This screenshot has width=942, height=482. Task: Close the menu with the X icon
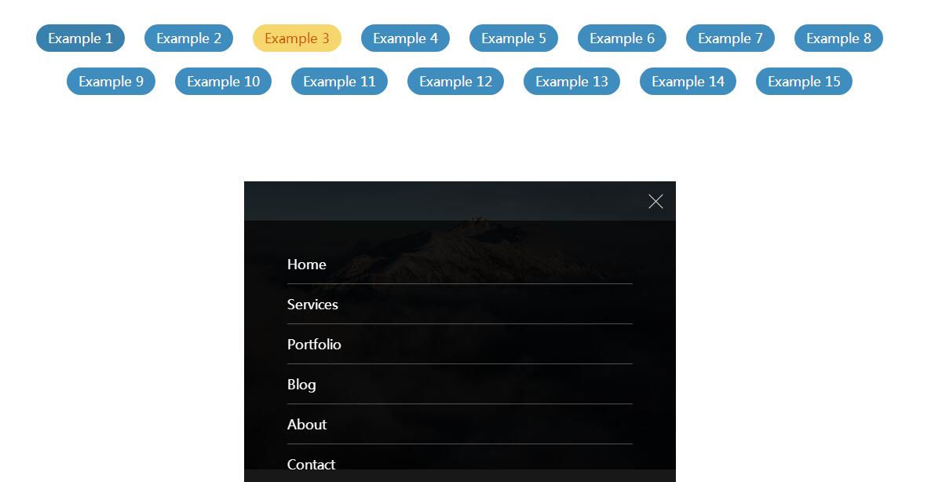655,202
